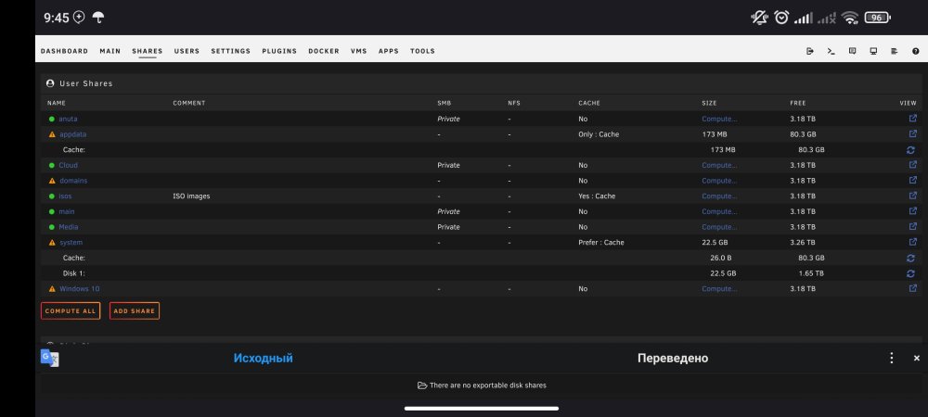This screenshot has width=928, height=417.
Task: Click 'Only : Cache' in appdata row
Action: [x=599, y=134]
